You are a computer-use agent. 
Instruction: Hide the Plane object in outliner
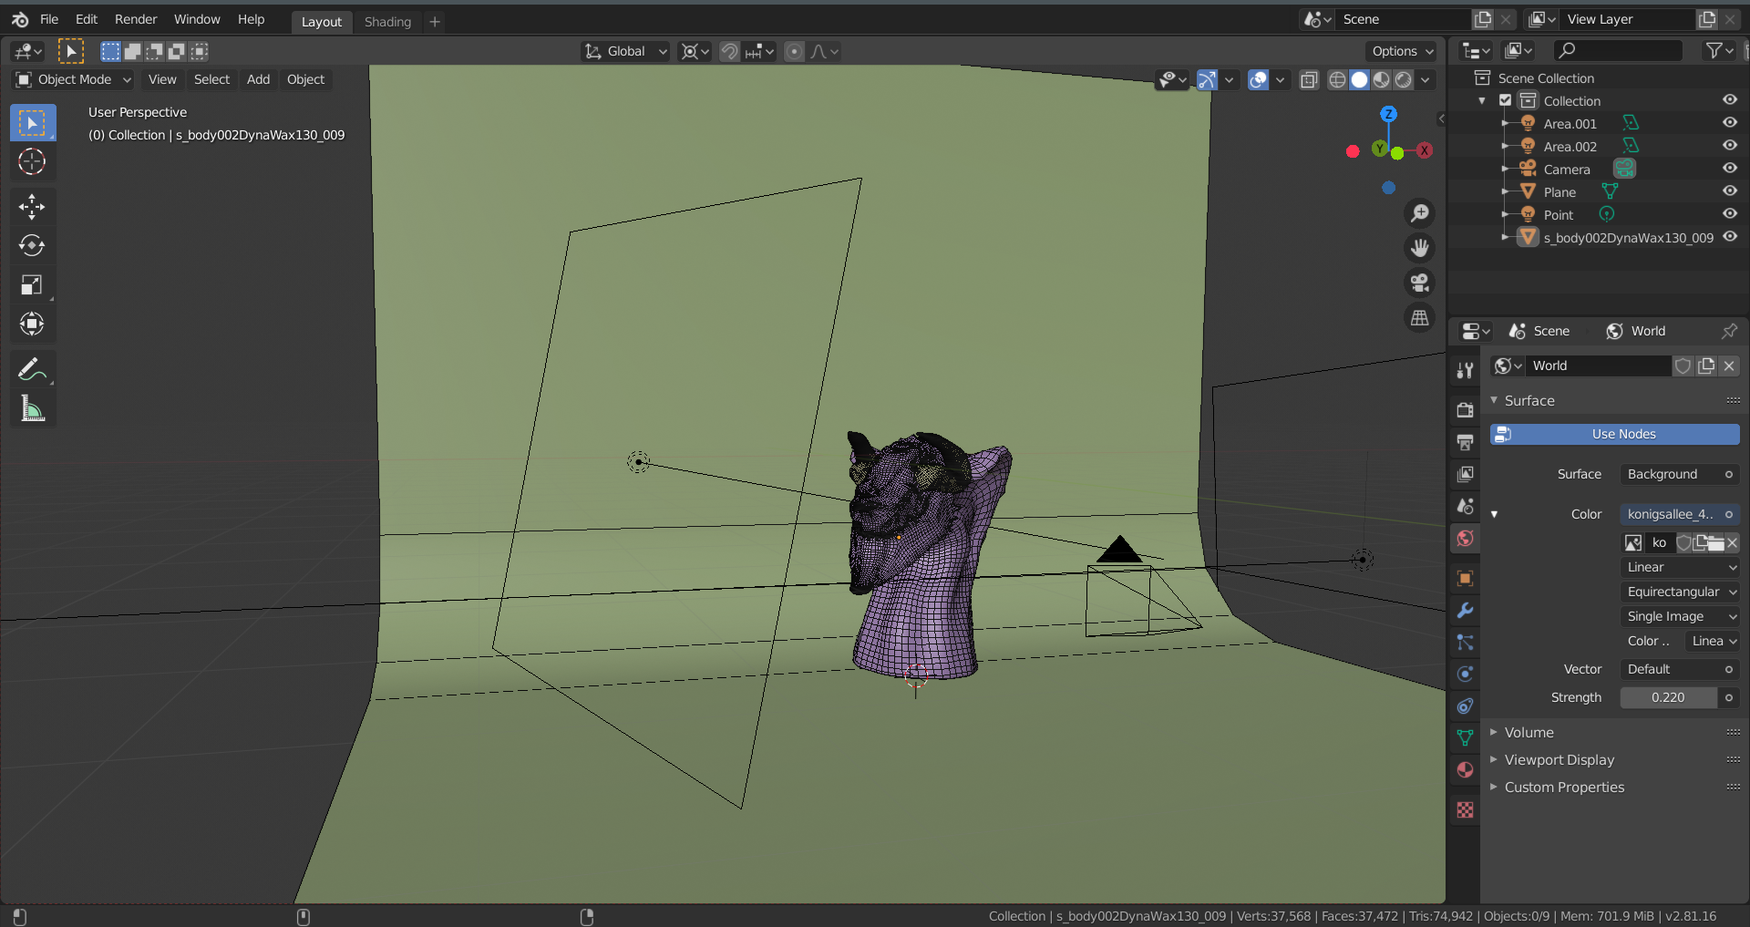pos(1730,191)
